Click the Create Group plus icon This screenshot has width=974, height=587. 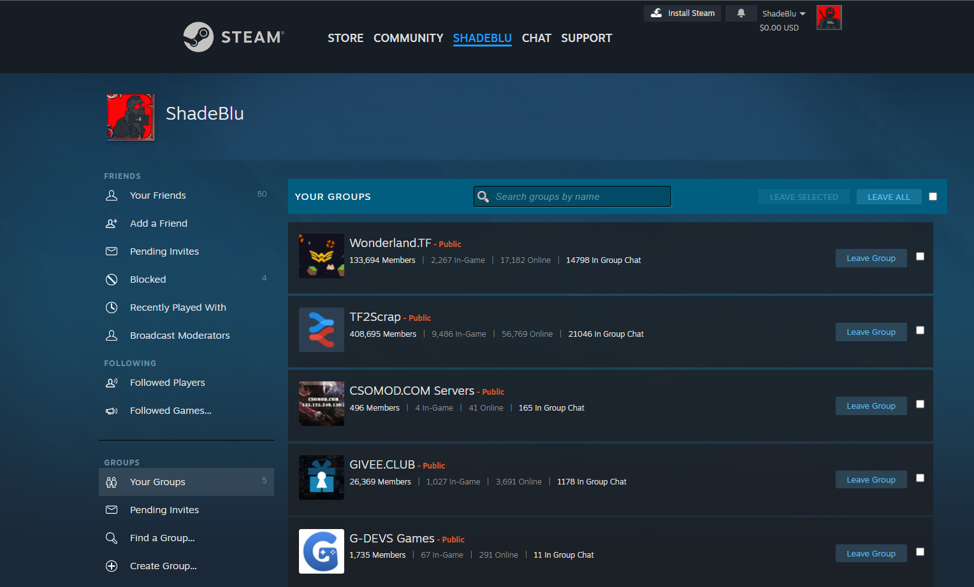[x=112, y=566]
